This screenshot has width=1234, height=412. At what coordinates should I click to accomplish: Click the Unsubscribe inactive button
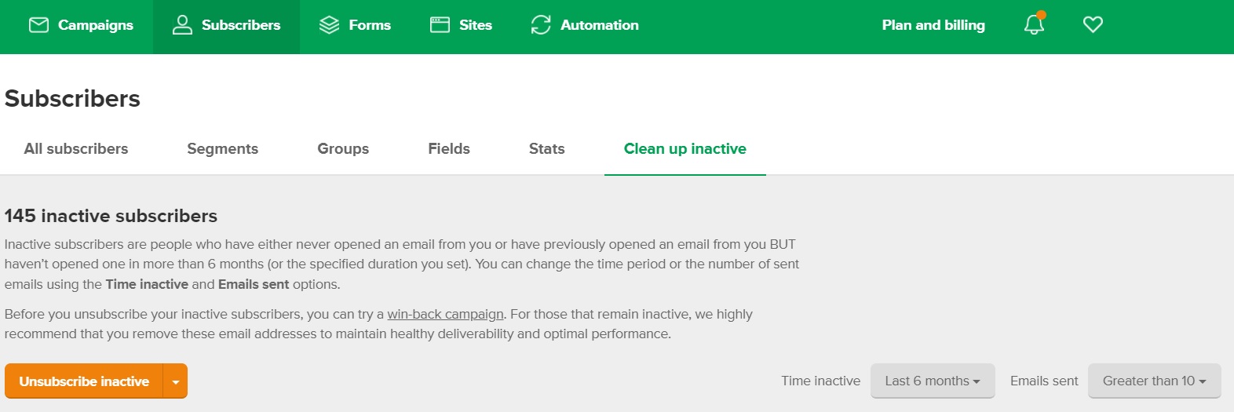pos(84,381)
